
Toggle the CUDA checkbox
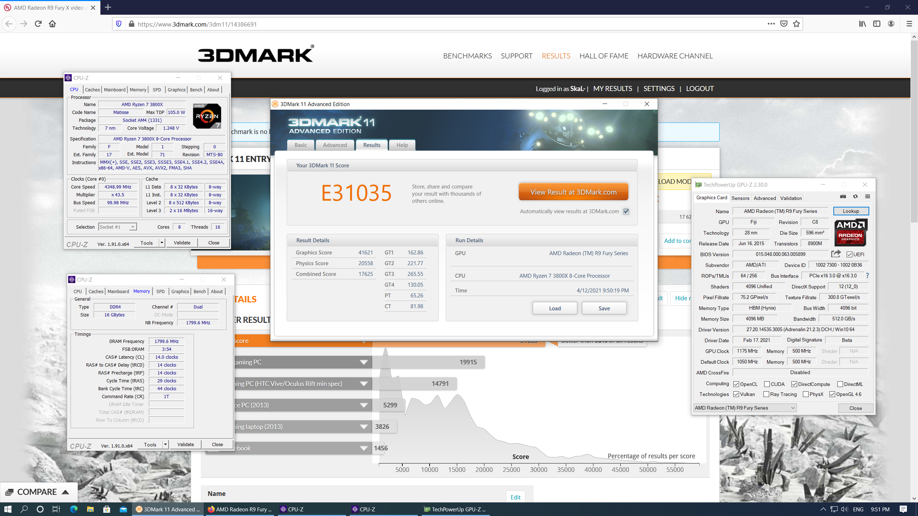767,384
